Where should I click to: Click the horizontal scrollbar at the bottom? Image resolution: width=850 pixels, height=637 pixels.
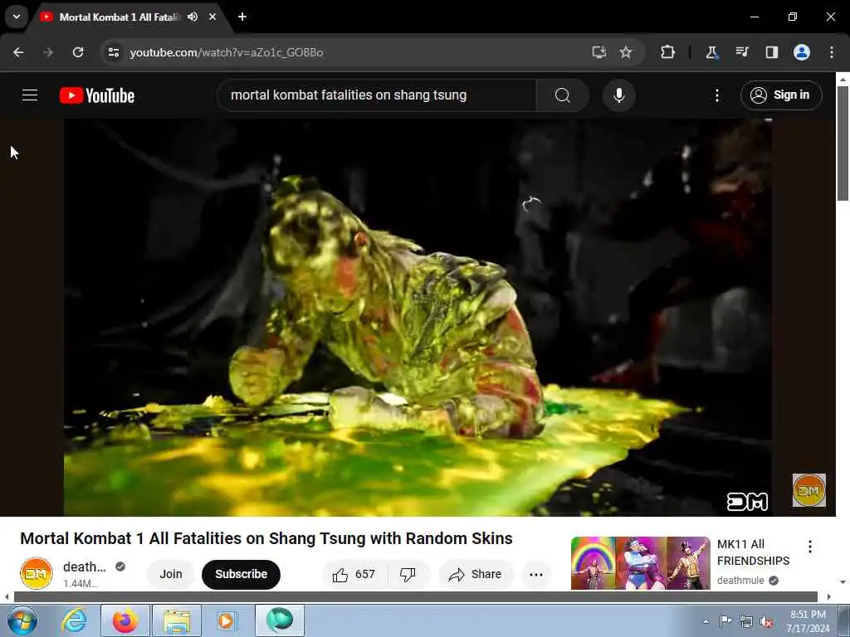pos(416,597)
